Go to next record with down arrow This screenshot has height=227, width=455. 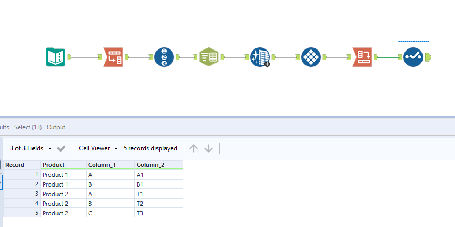209,148
